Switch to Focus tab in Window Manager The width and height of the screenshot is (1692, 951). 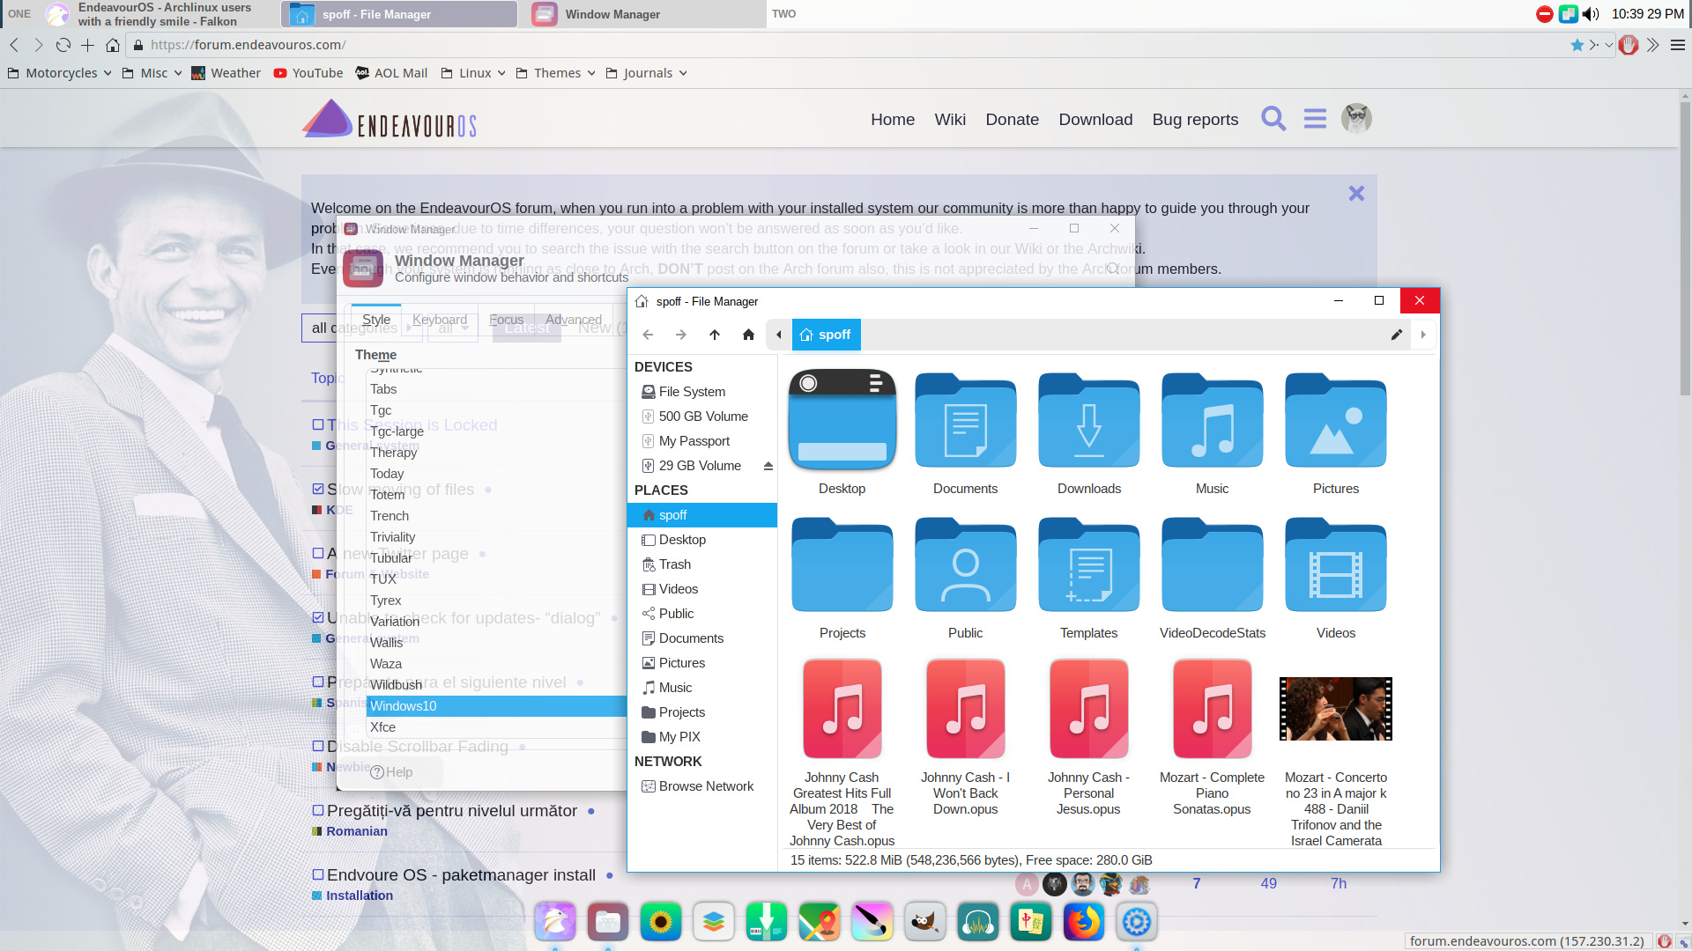[x=507, y=320]
